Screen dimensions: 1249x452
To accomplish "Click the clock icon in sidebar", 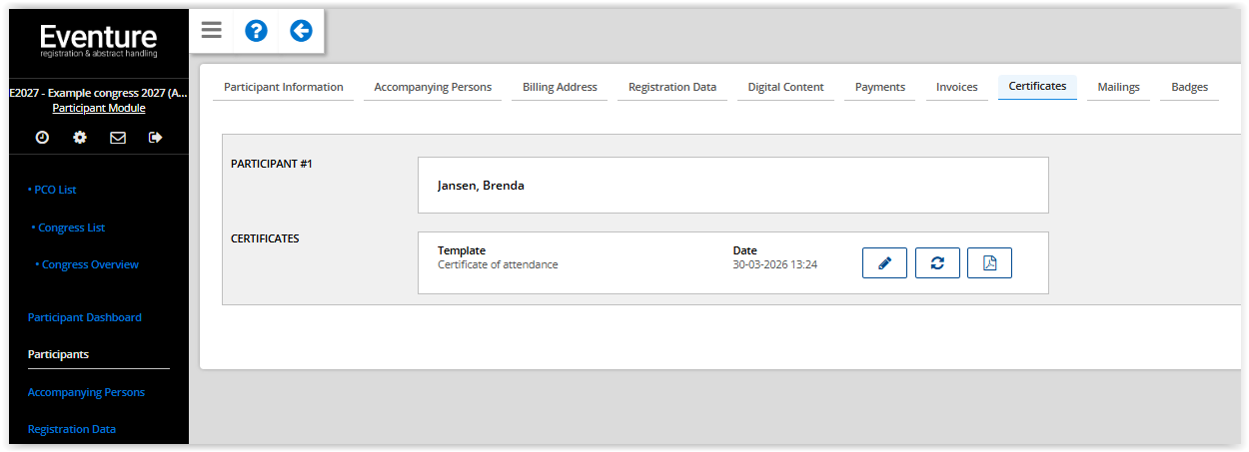I will coord(42,138).
